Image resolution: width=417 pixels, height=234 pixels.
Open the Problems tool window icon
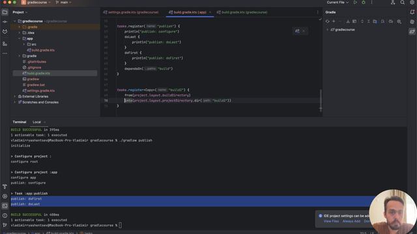(x=5, y=215)
